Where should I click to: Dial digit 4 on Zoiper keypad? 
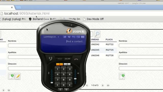[57, 74]
